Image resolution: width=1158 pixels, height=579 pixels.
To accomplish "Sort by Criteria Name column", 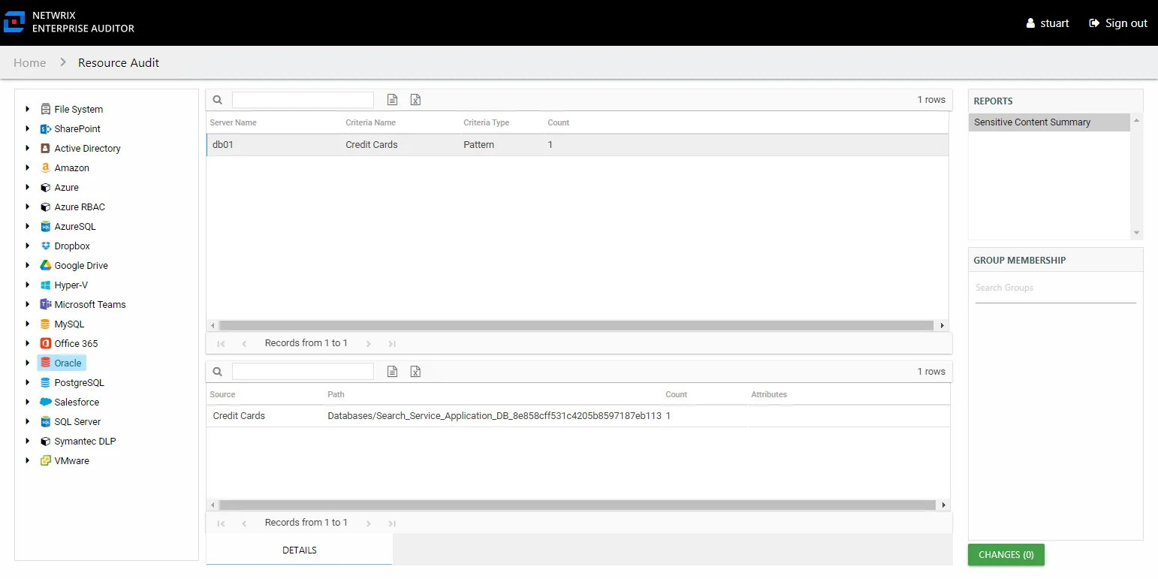I will click(370, 122).
